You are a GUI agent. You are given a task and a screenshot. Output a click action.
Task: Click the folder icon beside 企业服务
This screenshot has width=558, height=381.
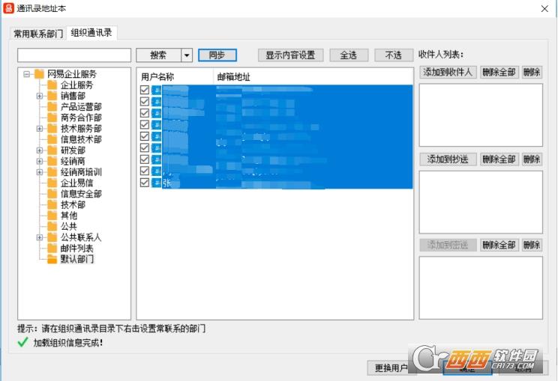pos(52,85)
